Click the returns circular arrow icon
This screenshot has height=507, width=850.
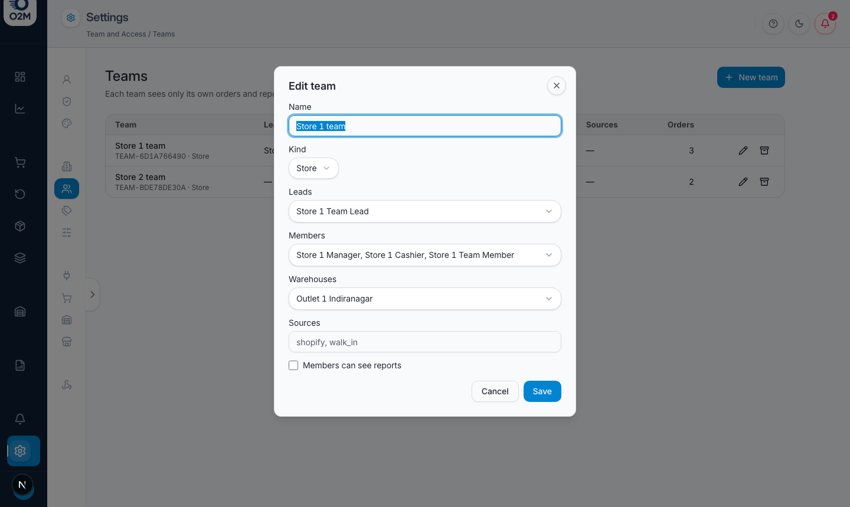pyautogui.click(x=20, y=194)
